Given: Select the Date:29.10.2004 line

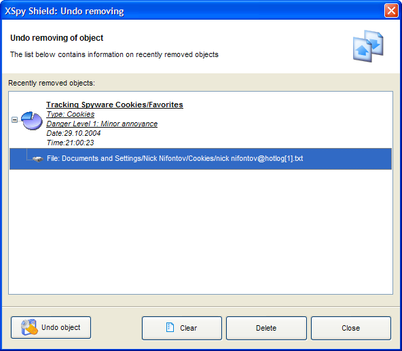Looking at the screenshot, I should tap(73, 133).
